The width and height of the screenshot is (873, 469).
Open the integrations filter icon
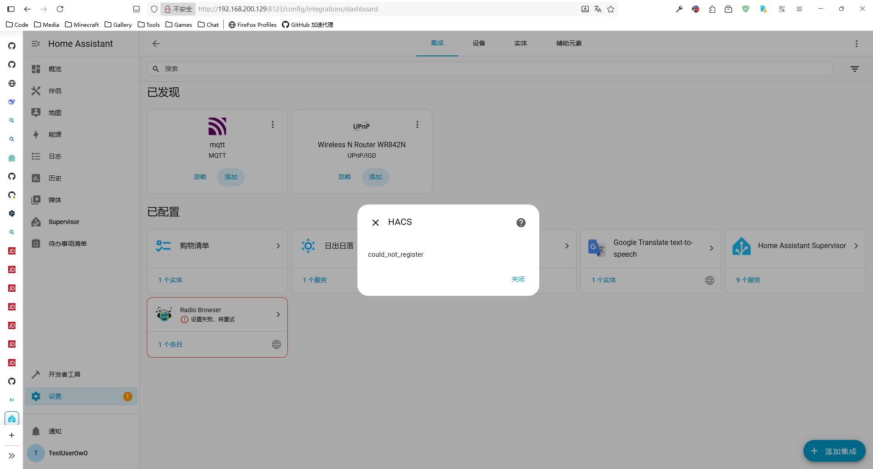coord(855,69)
